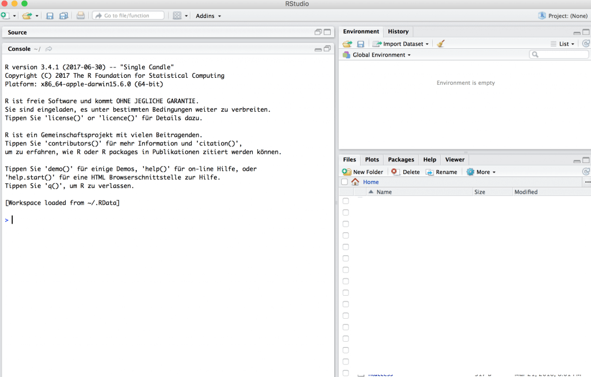This screenshot has width=591, height=377.
Task: Click the Save Workspace disk icon
Action: coord(361,44)
